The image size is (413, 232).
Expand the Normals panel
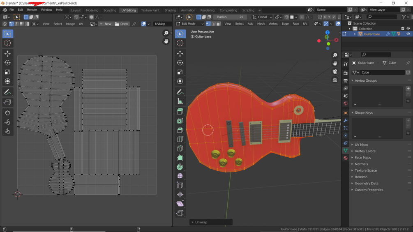[x=361, y=164]
